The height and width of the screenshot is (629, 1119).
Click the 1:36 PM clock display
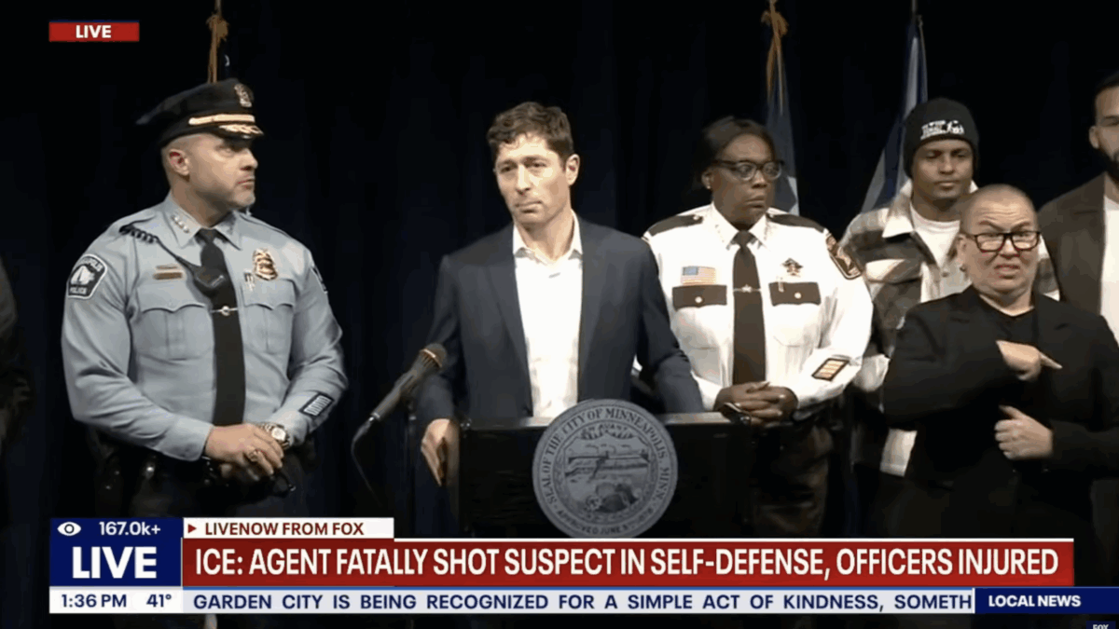pos(93,601)
